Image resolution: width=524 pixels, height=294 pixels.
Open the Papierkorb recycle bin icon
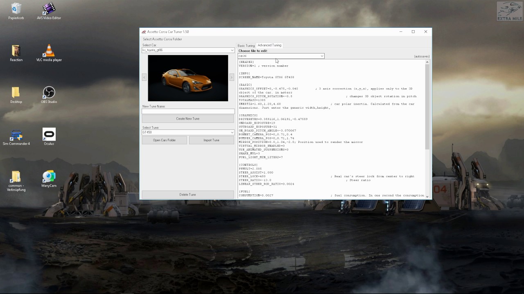[16, 11]
